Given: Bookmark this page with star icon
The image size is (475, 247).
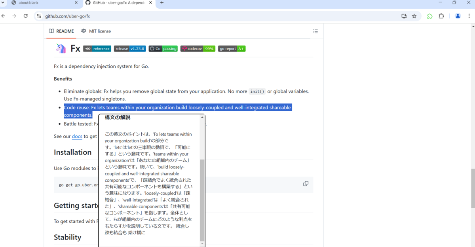Looking at the screenshot, I should coord(414,16).
